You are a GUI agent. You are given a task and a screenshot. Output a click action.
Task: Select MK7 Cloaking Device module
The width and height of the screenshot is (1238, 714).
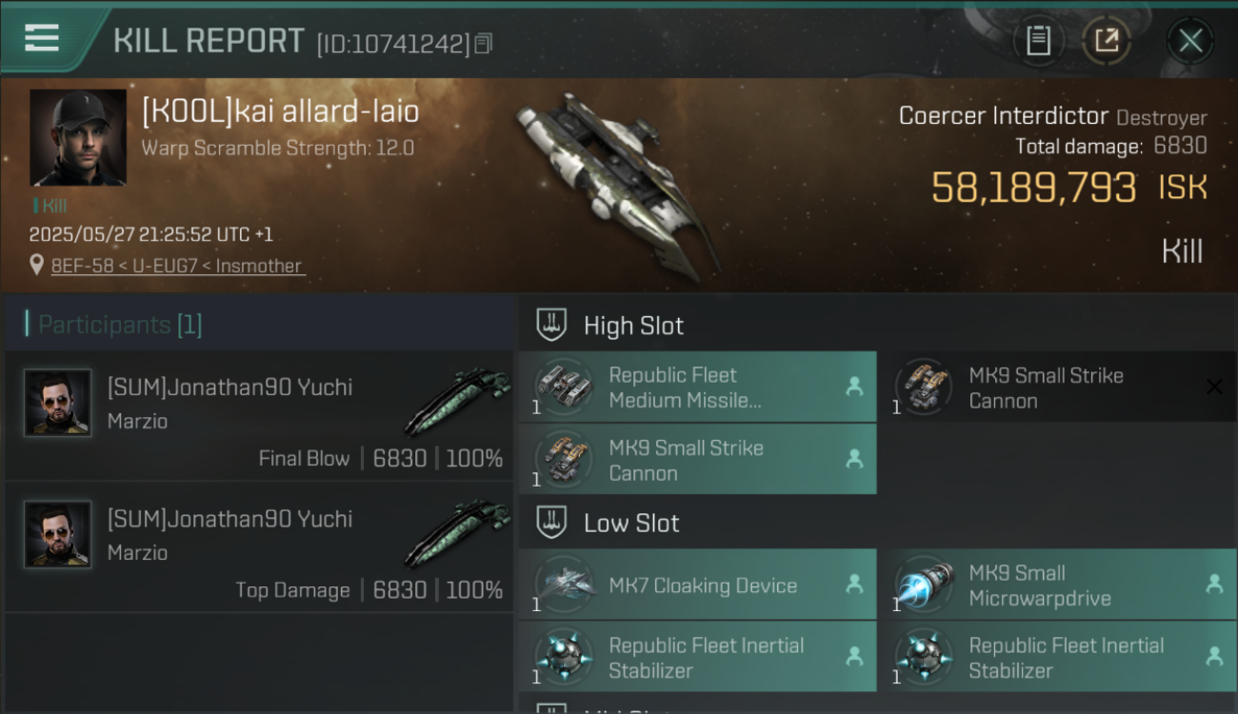point(698,585)
